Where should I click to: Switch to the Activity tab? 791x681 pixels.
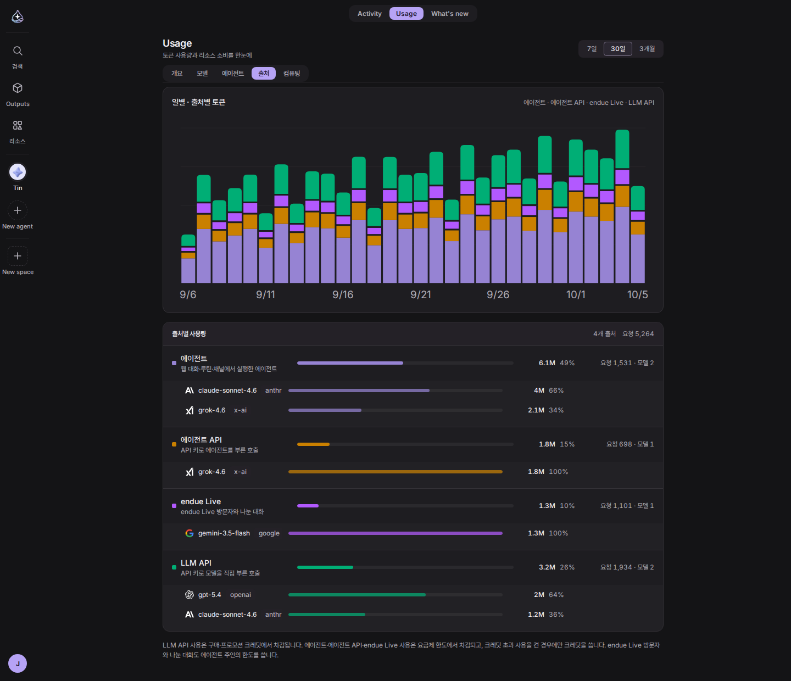pyautogui.click(x=370, y=14)
